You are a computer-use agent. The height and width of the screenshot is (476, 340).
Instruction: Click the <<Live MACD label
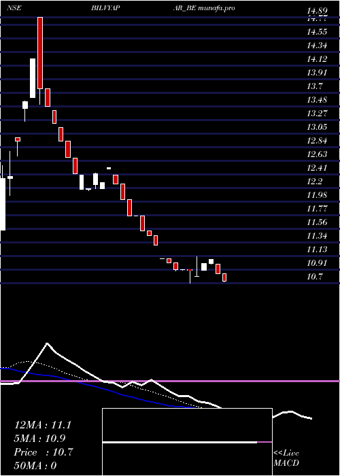[286, 458]
